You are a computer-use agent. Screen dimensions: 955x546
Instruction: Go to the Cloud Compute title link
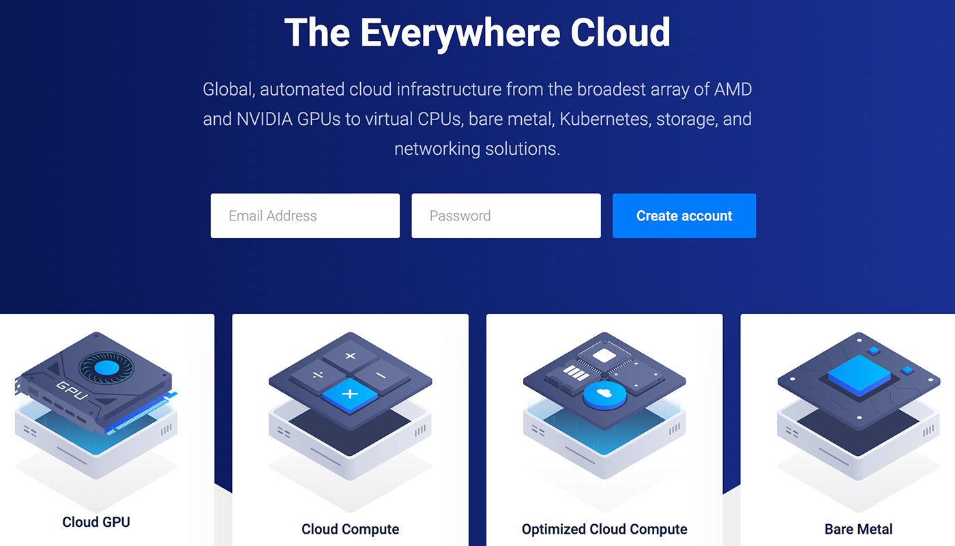pos(351,529)
